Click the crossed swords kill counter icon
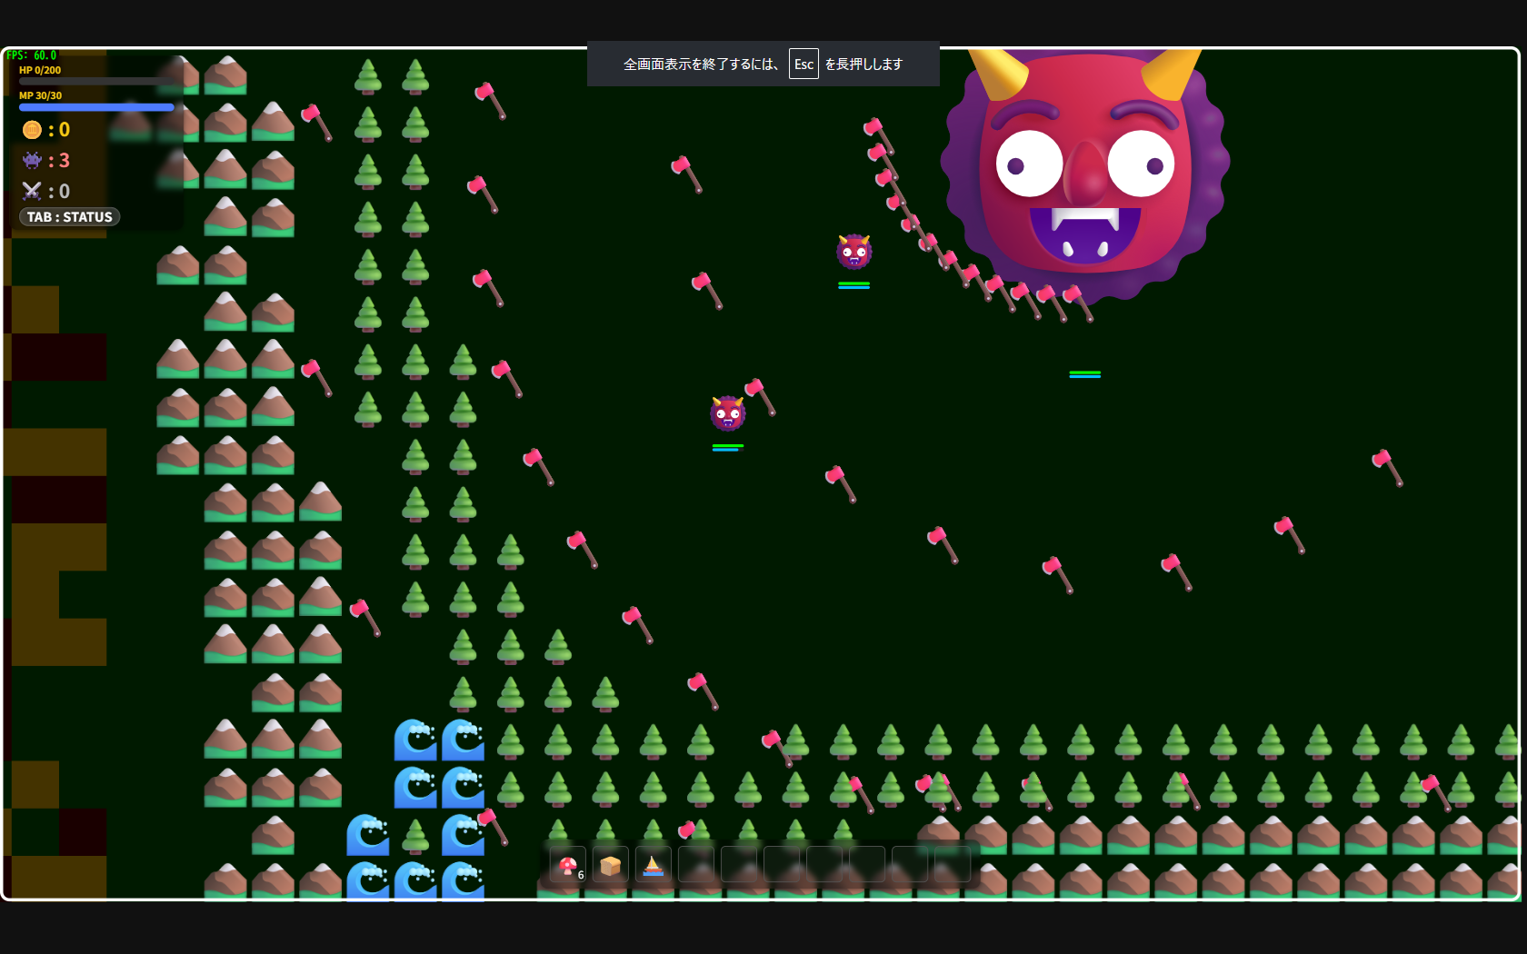 (32, 191)
